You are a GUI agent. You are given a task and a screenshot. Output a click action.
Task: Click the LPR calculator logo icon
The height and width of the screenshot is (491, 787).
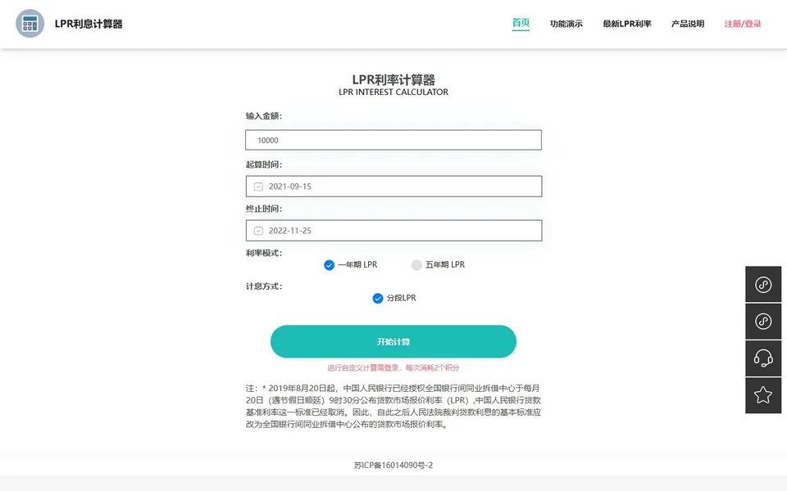30,24
